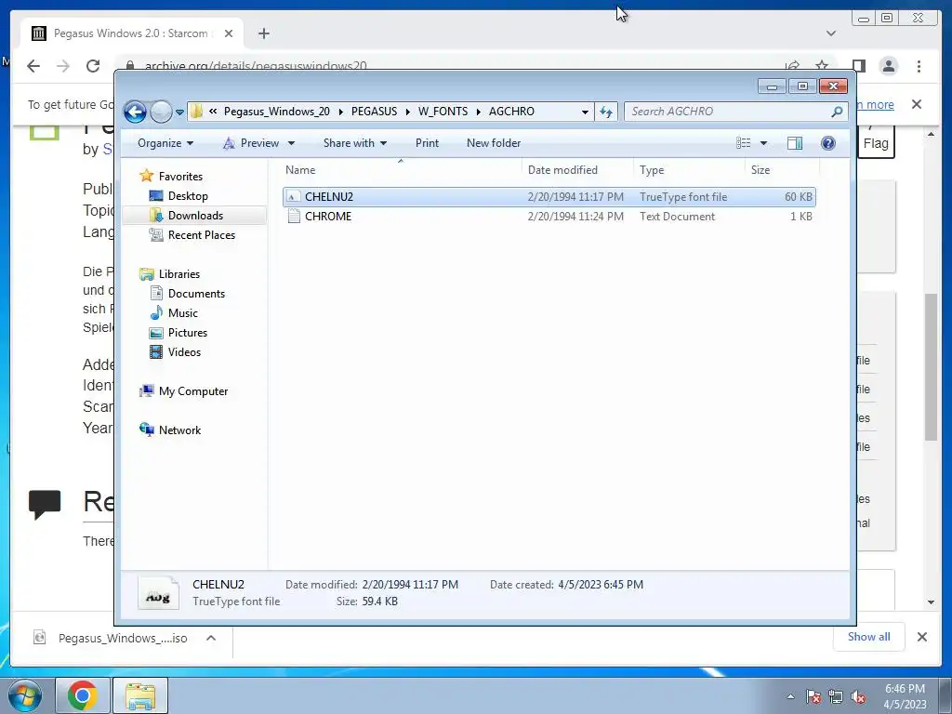Open Chrome's tab search chevron

tap(831, 33)
